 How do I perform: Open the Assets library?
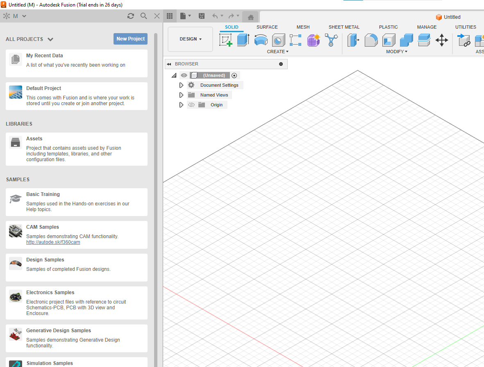77,149
